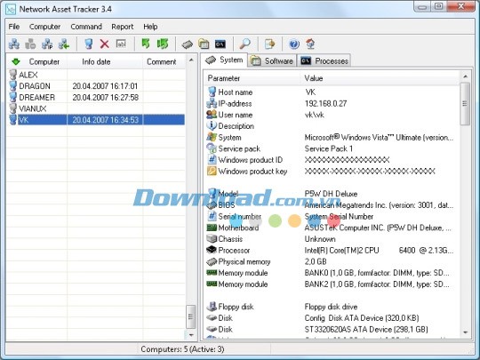Click the date 20.04.2007 16:17:01
Image resolution: width=480 pixels, height=360 pixels.
point(105,86)
